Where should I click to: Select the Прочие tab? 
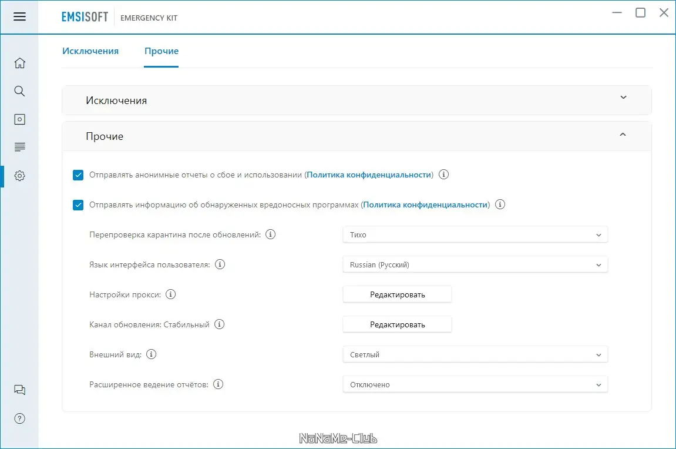click(162, 51)
